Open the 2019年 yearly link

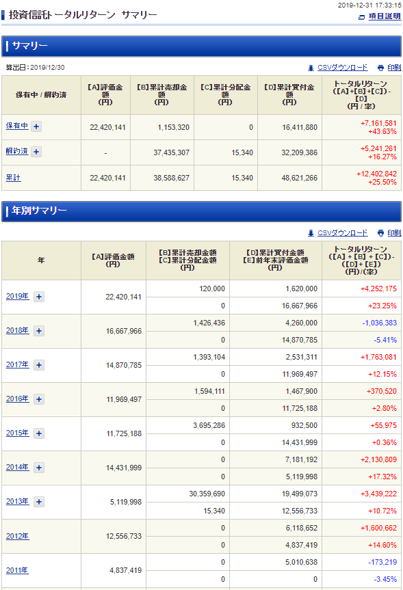[x=17, y=296]
